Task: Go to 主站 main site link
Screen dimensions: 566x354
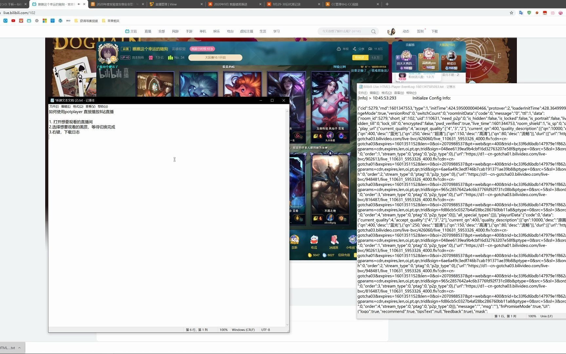Action: [131, 31]
